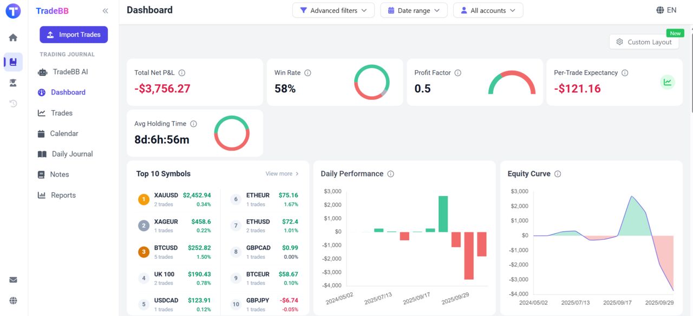Click the rank 1 orange badge
The height and width of the screenshot is (316, 693).
143,199
